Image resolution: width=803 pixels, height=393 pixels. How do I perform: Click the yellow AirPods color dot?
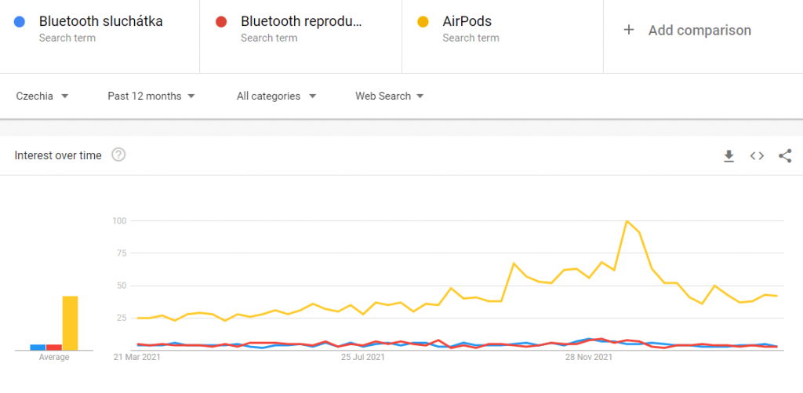423,22
